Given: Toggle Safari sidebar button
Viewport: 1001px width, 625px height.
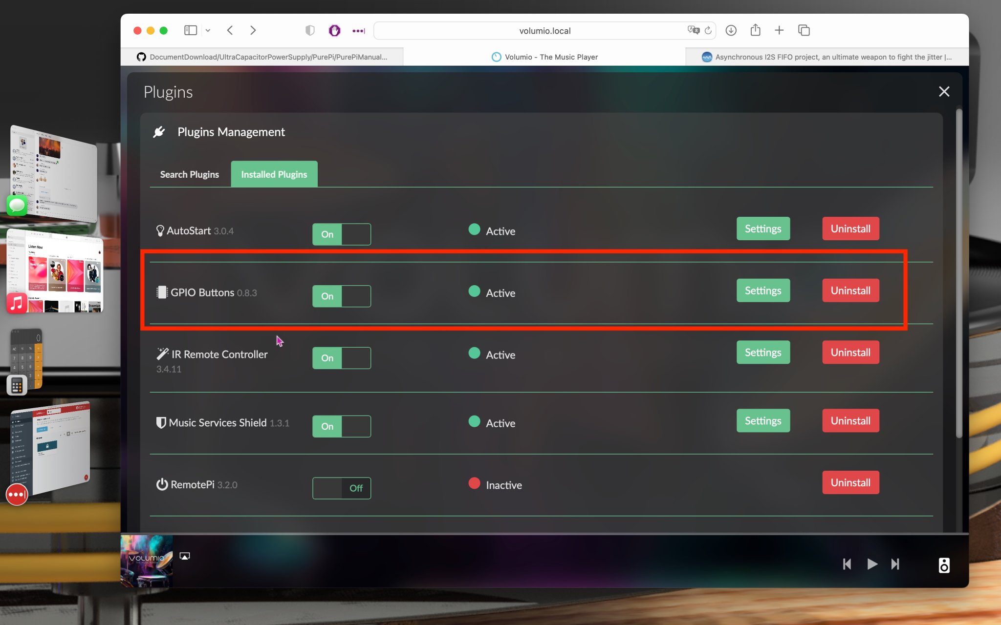Looking at the screenshot, I should point(190,30).
